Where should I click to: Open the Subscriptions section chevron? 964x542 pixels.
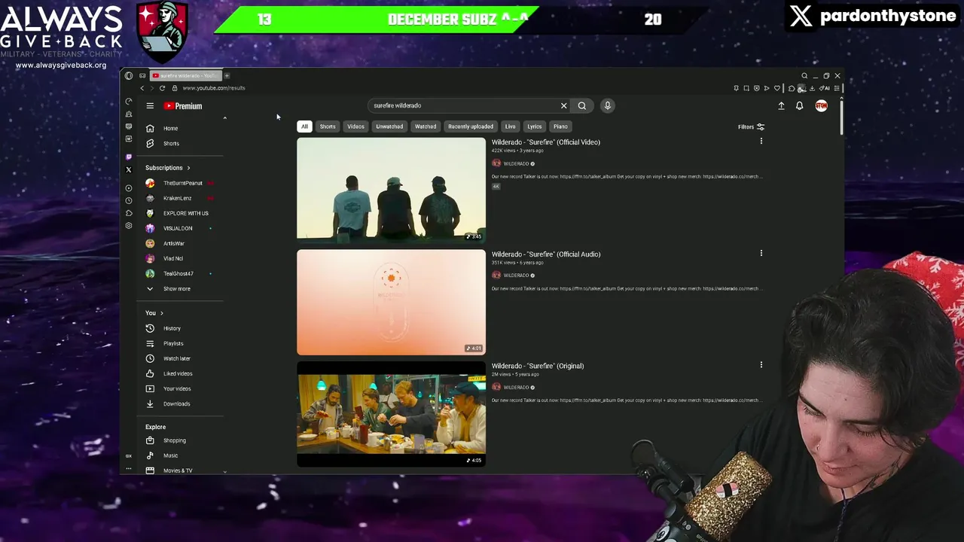pyautogui.click(x=188, y=168)
